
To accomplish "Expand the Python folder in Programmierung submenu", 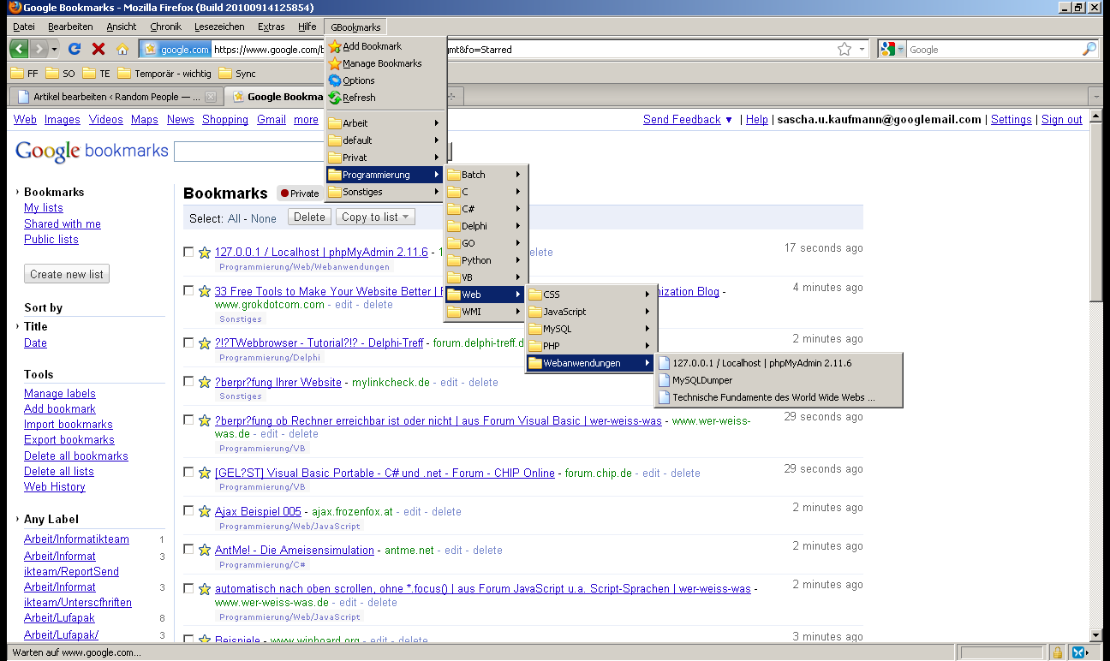I will (485, 260).
